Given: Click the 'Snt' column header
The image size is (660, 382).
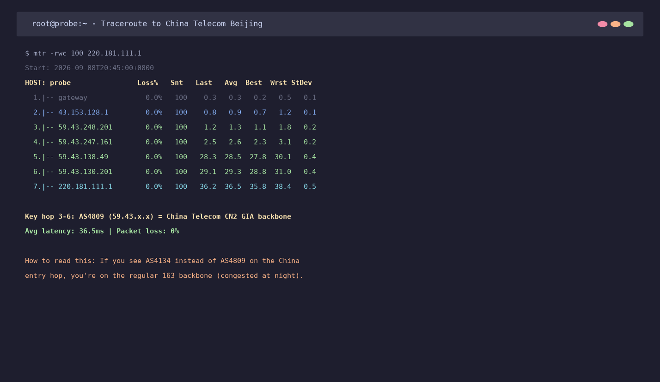Looking at the screenshot, I should tap(177, 83).
